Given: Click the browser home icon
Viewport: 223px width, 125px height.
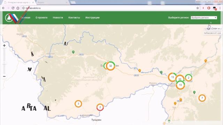Looking at the screenshot, I should point(18,8).
